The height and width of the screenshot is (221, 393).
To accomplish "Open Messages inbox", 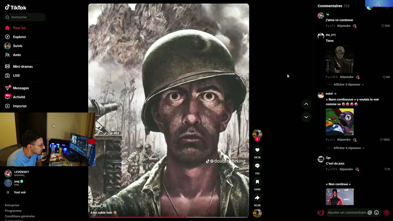I will pos(21,88).
